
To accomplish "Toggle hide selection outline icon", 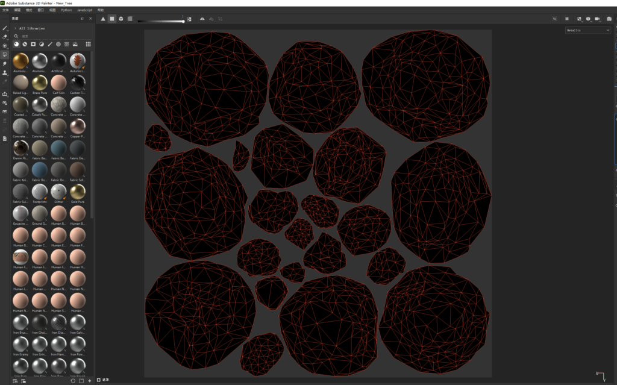I will tap(555, 19).
